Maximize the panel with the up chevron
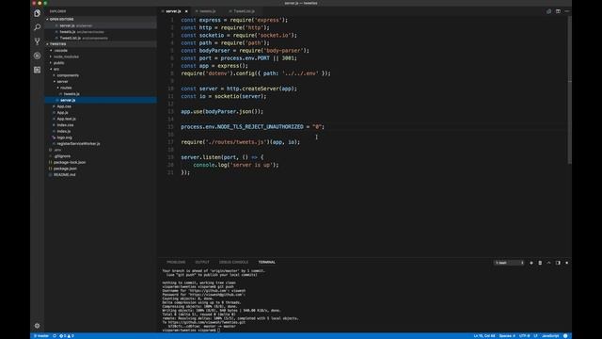 tap(549, 263)
